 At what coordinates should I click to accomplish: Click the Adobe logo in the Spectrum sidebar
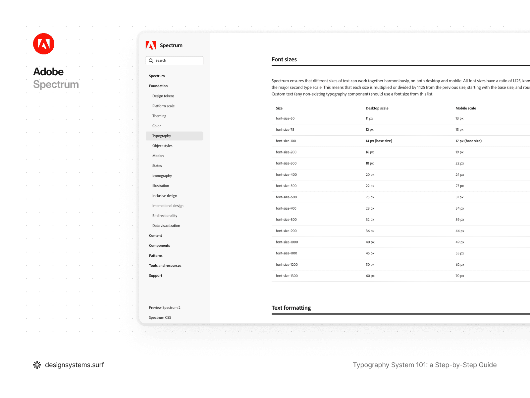coord(151,45)
